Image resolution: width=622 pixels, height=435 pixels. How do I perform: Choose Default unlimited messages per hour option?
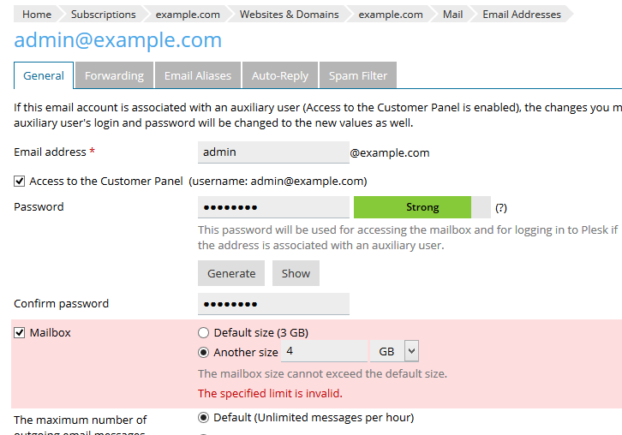203,418
